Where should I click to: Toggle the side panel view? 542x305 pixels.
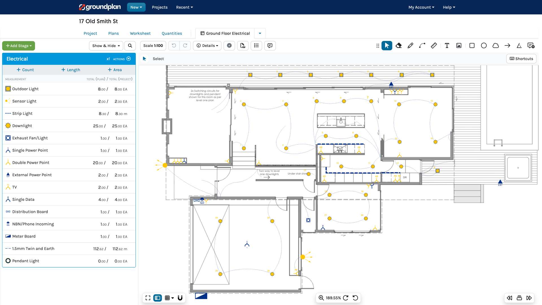pyautogui.click(x=158, y=298)
